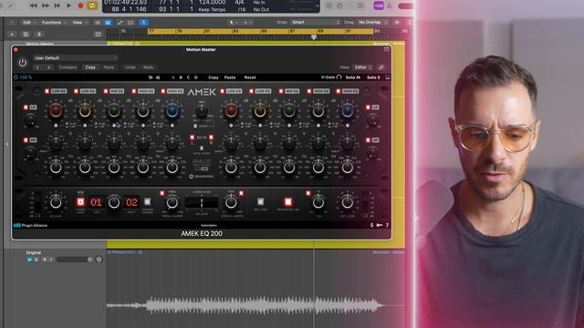Click the right blue high EQ gain knob
584x328 pixels.
pyautogui.click(x=347, y=111)
